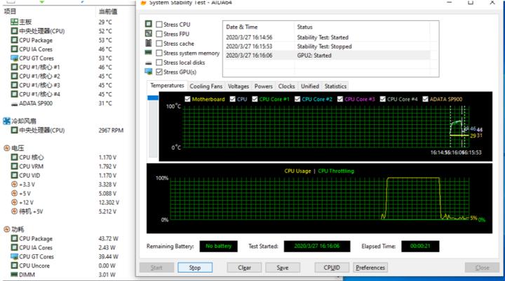This screenshot has width=505, height=281.
Task: Click the ADATA SP900 disk icon
Action: click(14, 103)
